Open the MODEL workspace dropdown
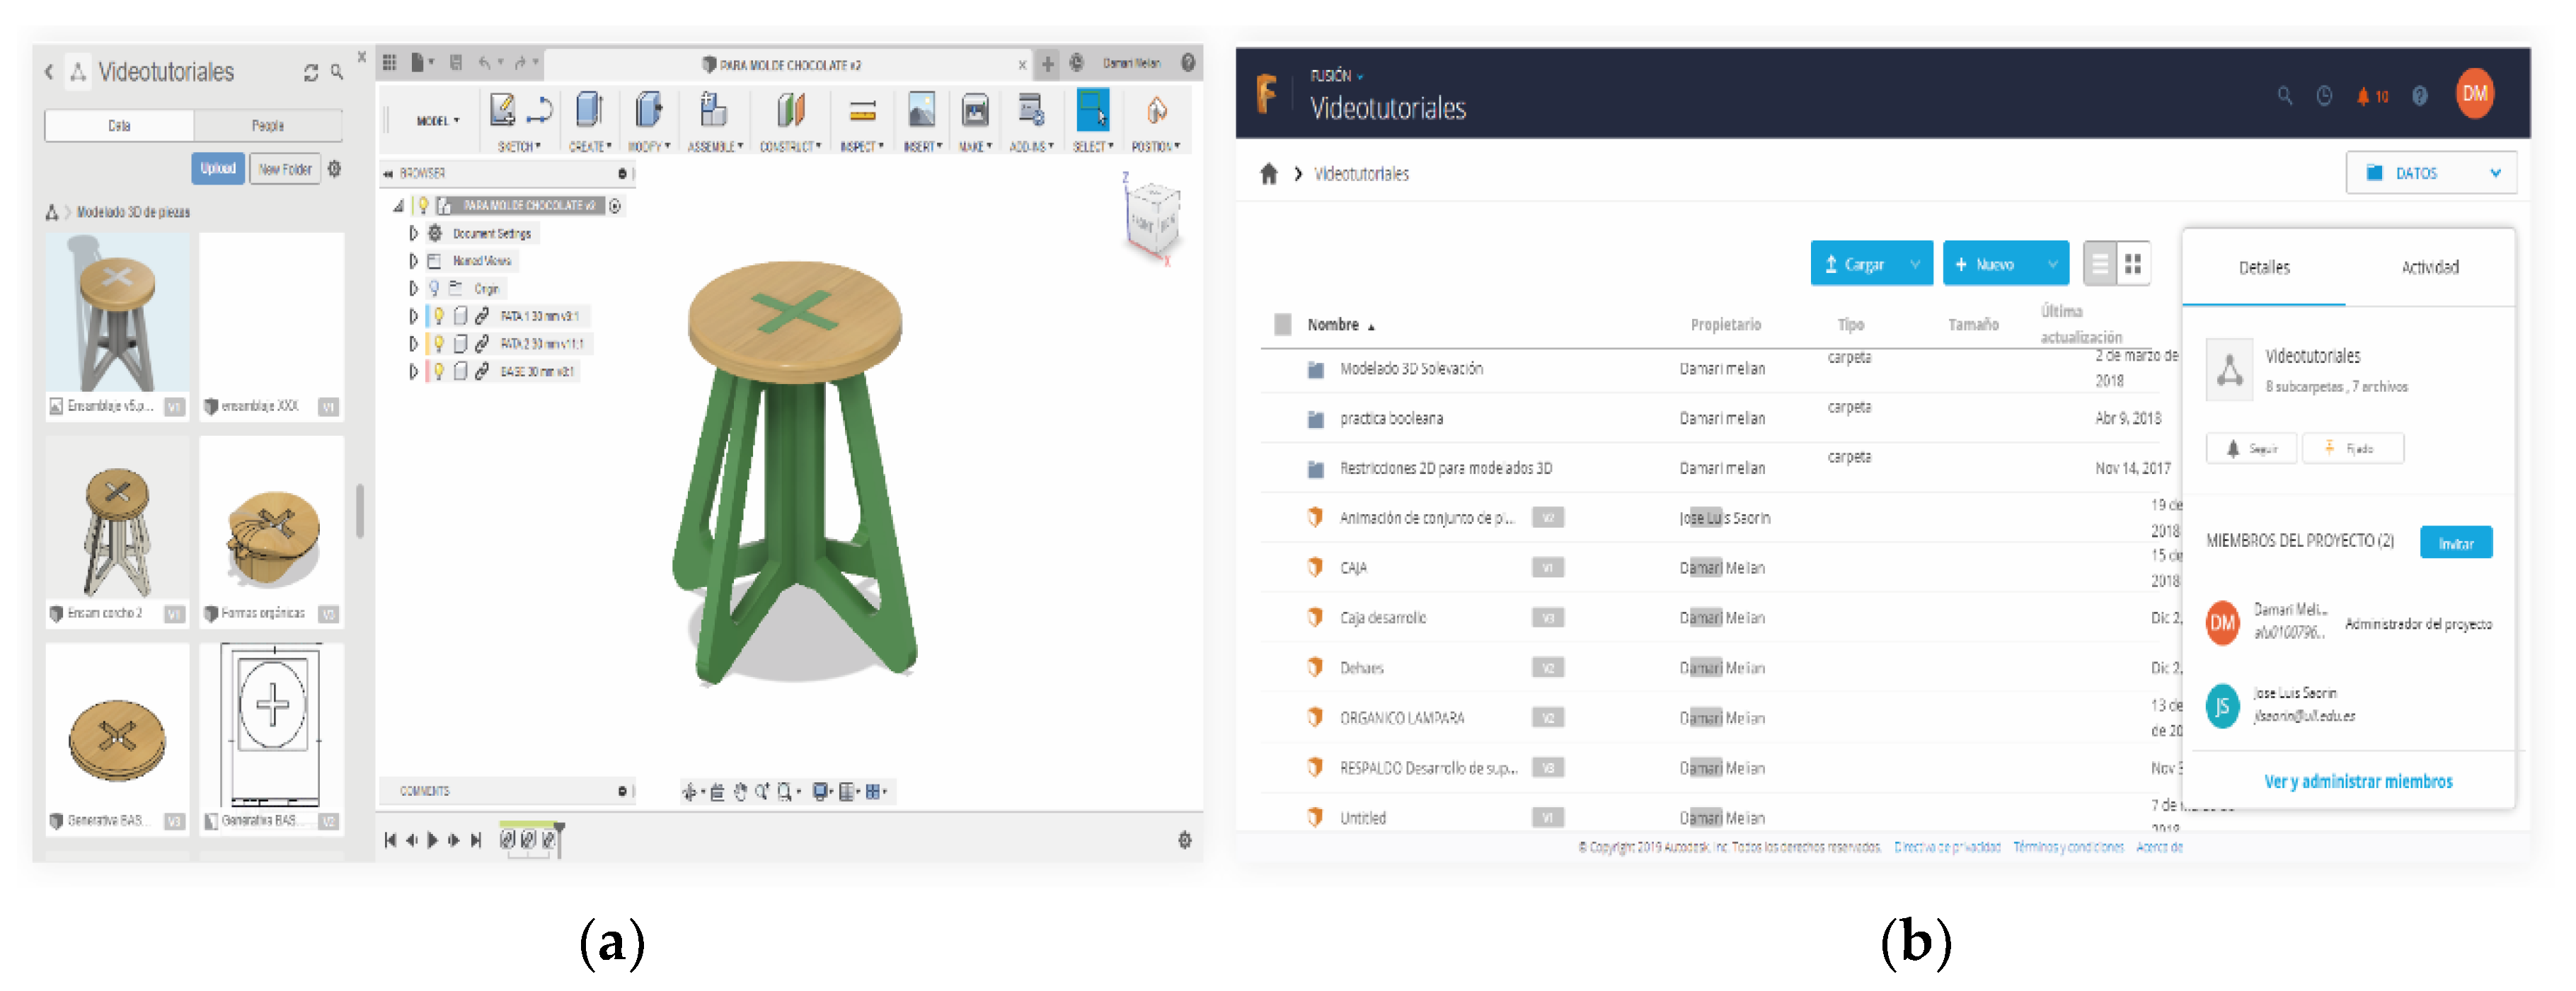Screen dimensions: 2576x991 [x=437, y=121]
